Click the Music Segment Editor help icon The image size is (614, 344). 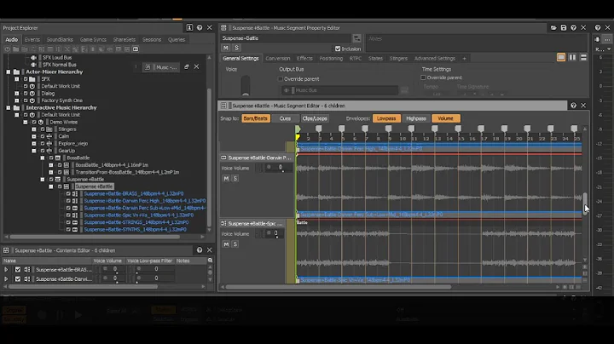tap(573, 106)
